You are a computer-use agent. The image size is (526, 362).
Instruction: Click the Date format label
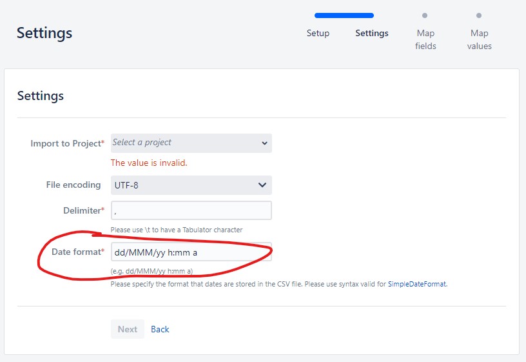pyautogui.click(x=78, y=252)
